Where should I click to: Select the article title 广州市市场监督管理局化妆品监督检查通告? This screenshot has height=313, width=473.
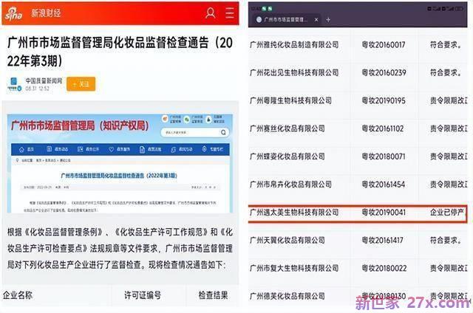(x=120, y=52)
